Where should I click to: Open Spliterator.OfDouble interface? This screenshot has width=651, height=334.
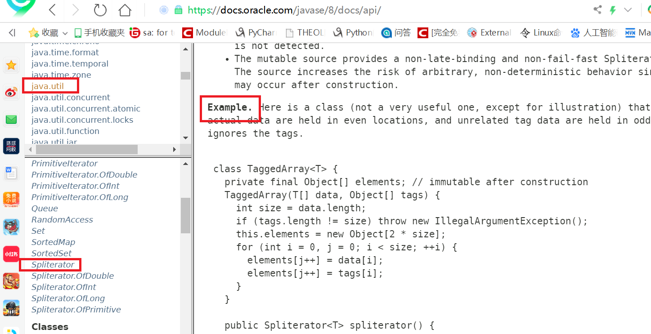pos(72,276)
